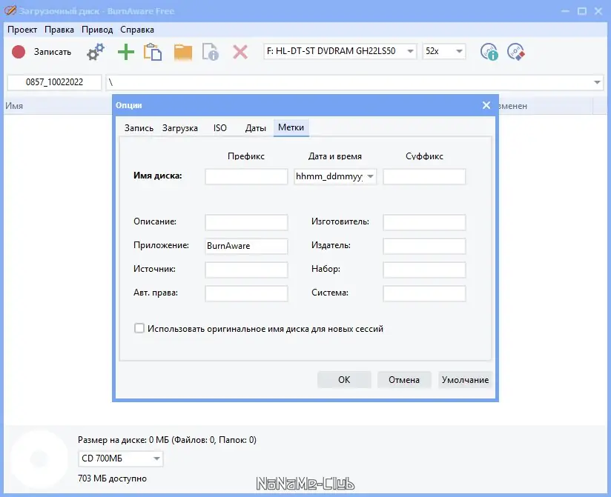Viewport: 611px width, 497px height.
Task: Enable the original disc name checkbox
Action: 139,328
